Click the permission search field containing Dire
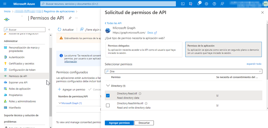268x128 pixels. click(x=183, y=71)
